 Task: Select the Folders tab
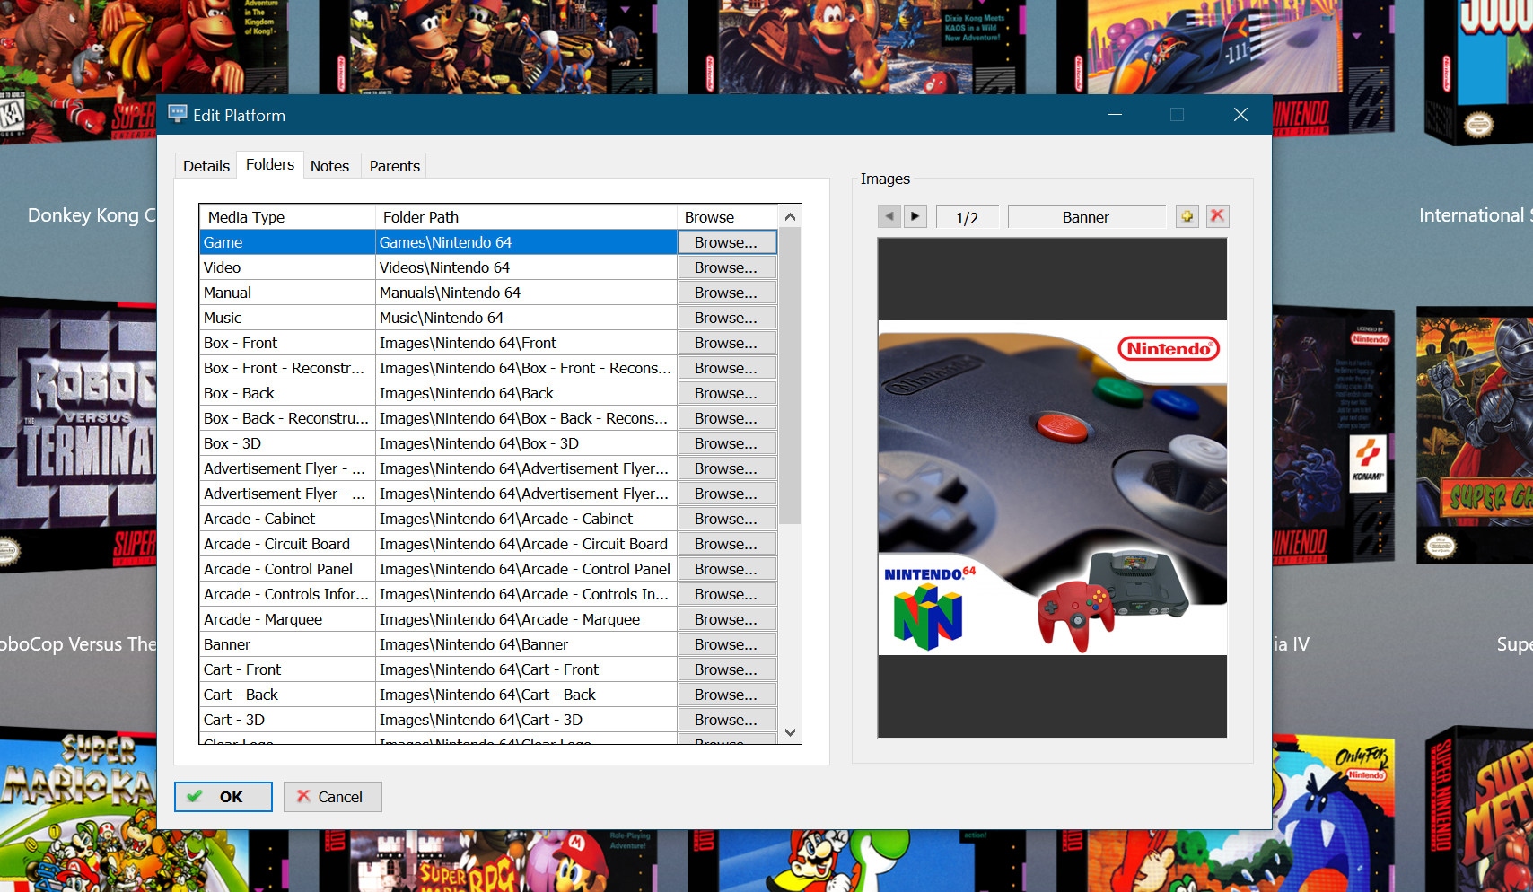pos(270,164)
